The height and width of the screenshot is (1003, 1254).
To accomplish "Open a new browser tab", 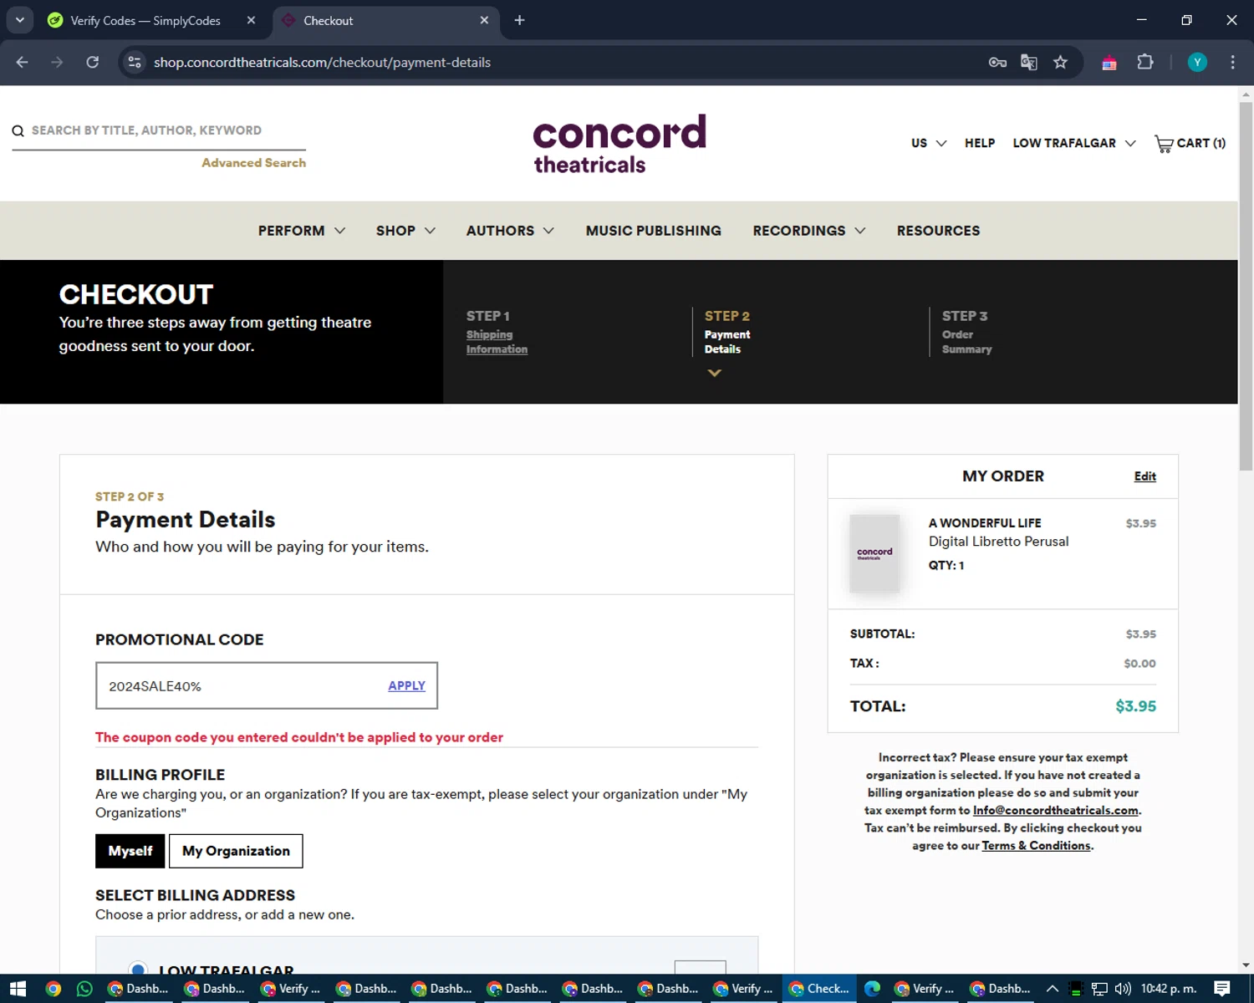I will tap(519, 20).
